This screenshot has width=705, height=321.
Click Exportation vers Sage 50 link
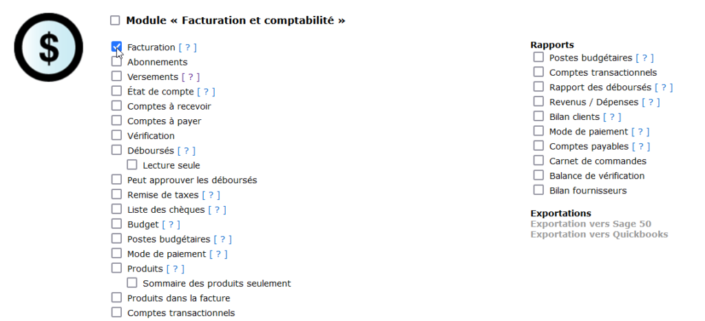point(591,224)
